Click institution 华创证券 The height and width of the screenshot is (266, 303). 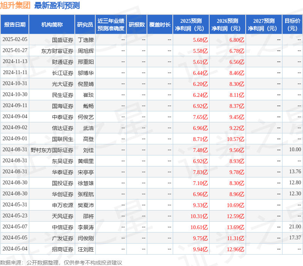63,195
